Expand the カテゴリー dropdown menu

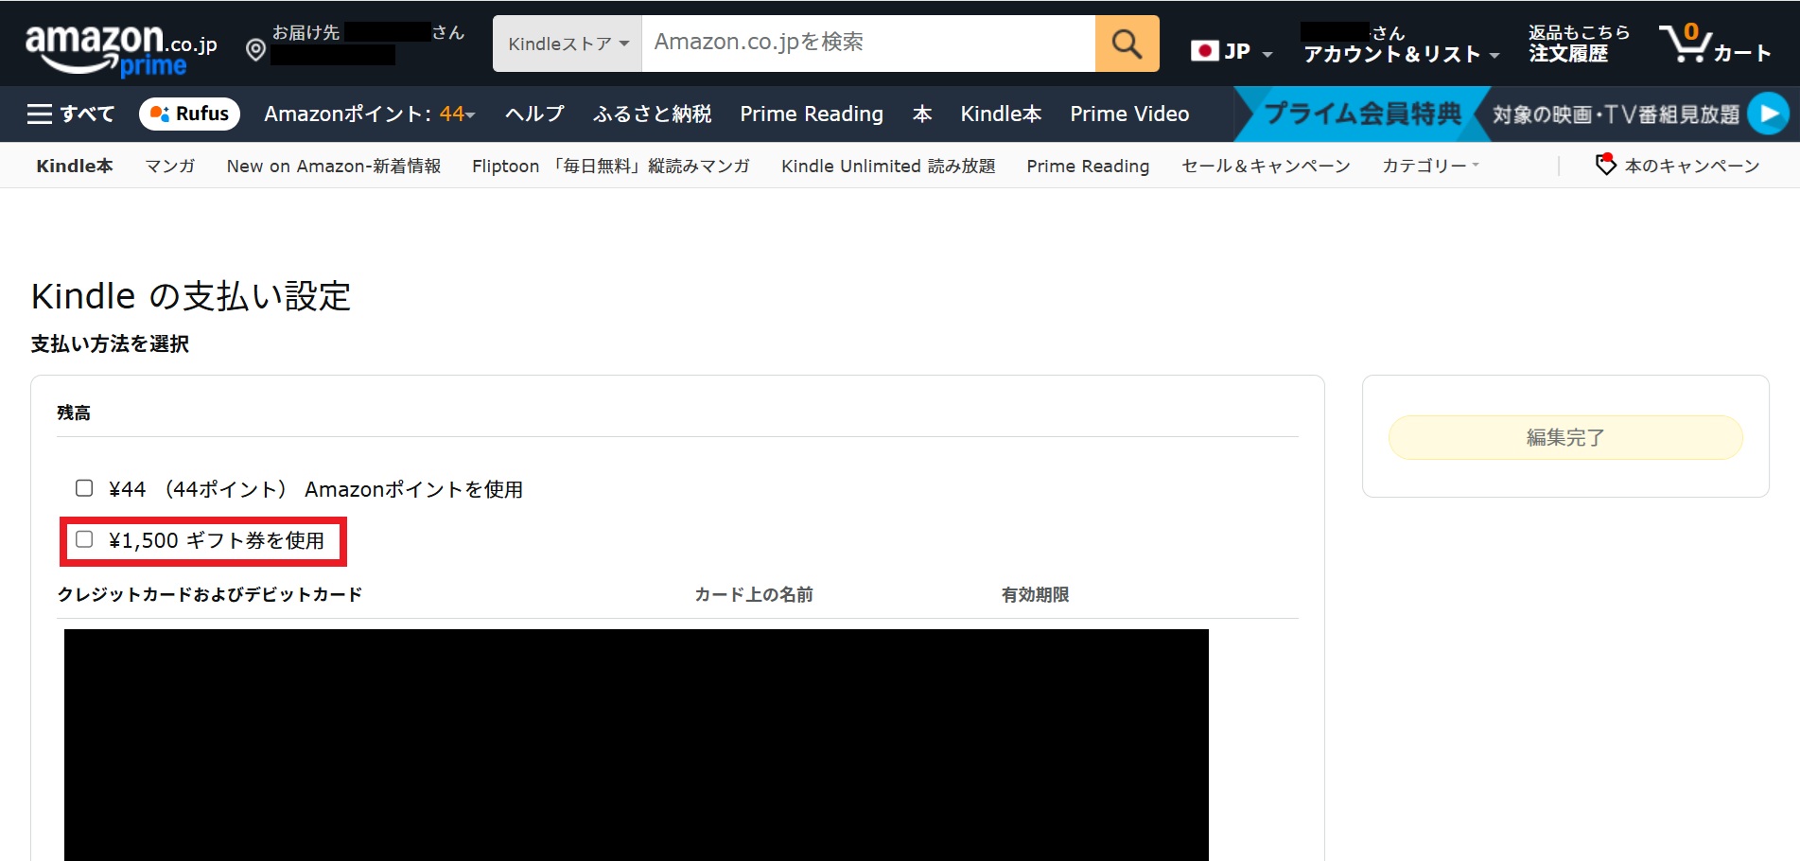[x=1429, y=167]
